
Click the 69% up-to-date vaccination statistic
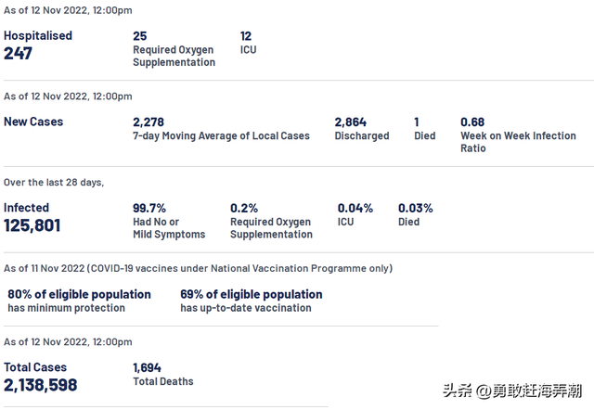pyautogui.click(x=251, y=294)
